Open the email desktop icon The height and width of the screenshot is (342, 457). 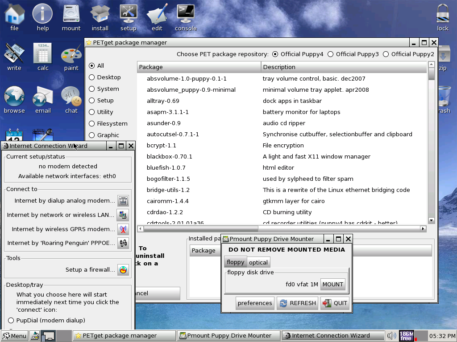point(43,99)
